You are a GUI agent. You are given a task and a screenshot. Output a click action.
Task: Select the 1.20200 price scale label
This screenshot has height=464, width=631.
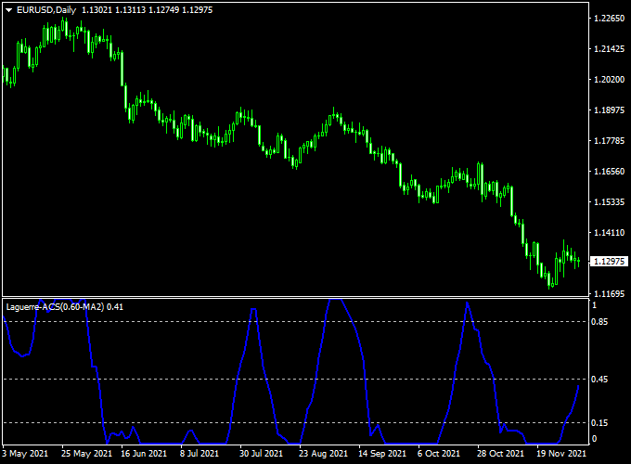(610, 80)
